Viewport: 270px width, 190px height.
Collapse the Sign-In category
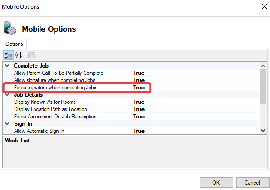pyautogui.click(x=7, y=124)
